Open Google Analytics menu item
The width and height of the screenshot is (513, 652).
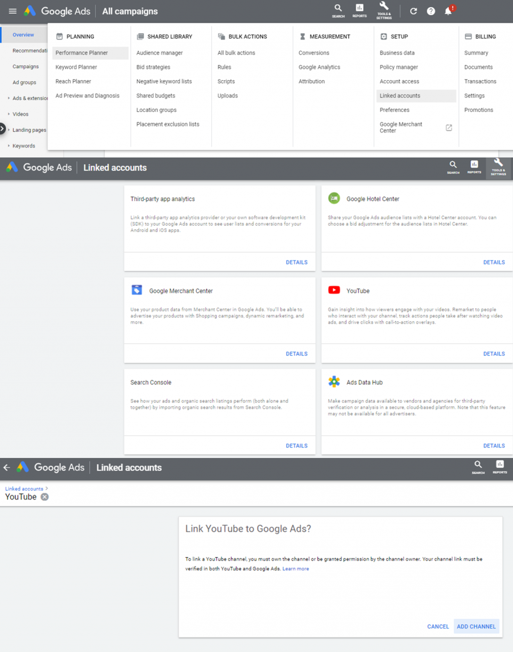[319, 67]
